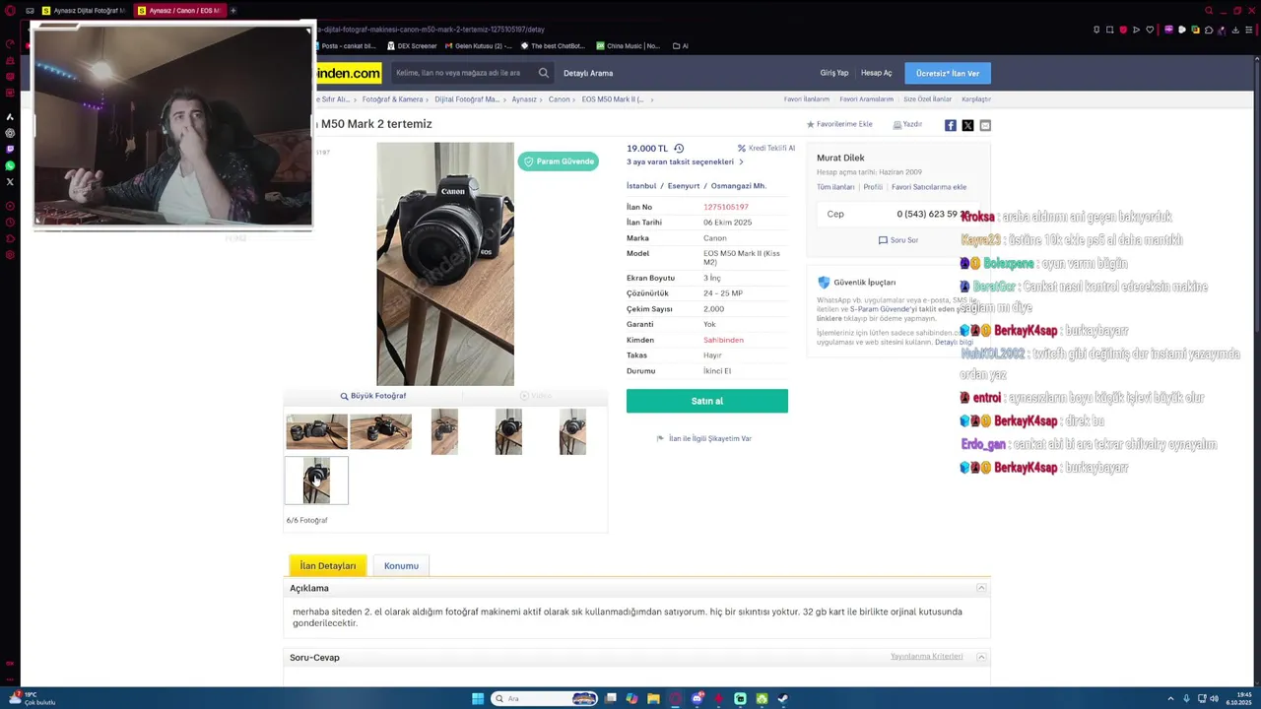Collapse the Soru-Cevap section chevron

(981, 657)
